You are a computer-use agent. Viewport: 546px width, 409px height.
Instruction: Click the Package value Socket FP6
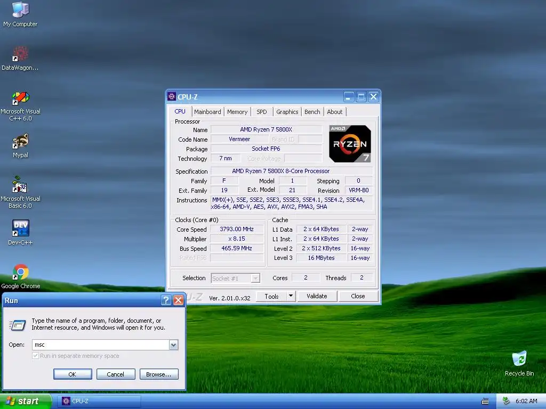point(266,149)
